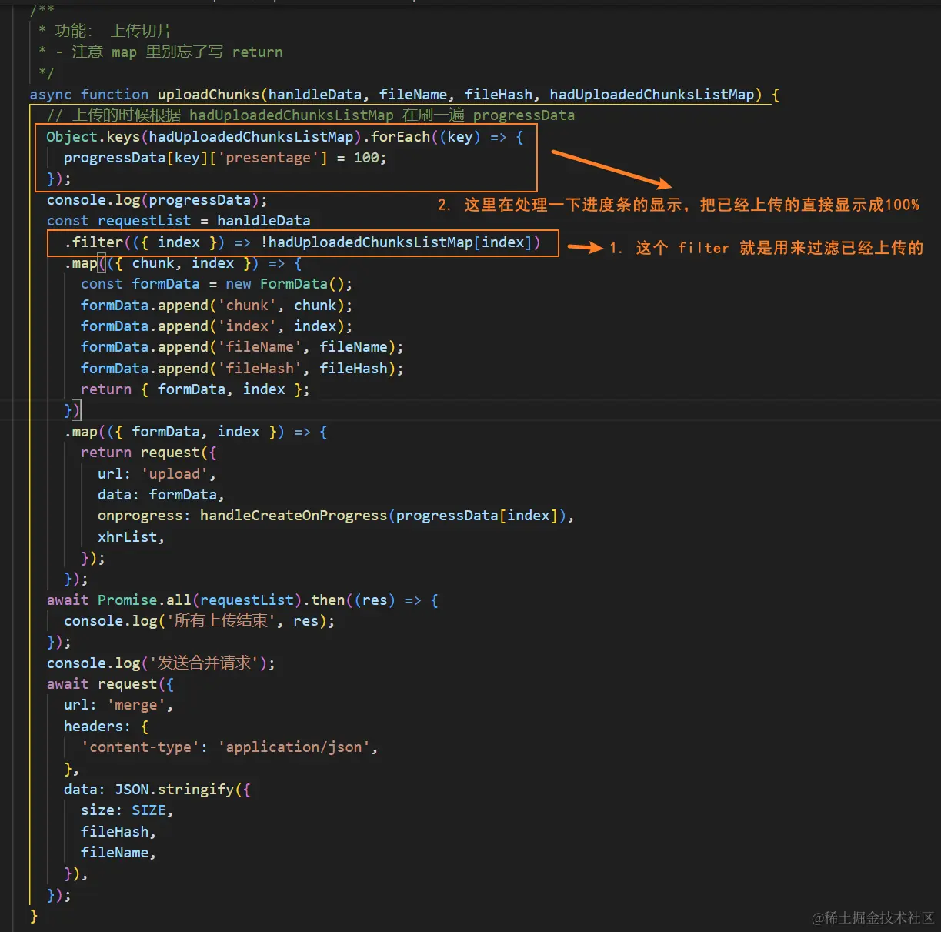Click the await request({ line
Viewport: 941px width, 932px height.
[110, 684]
